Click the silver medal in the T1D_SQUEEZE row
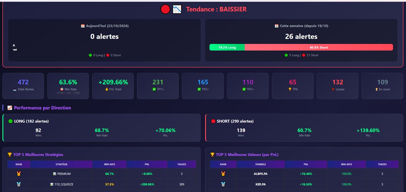The width and height of the screenshot is (406, 192). (19, 185)
